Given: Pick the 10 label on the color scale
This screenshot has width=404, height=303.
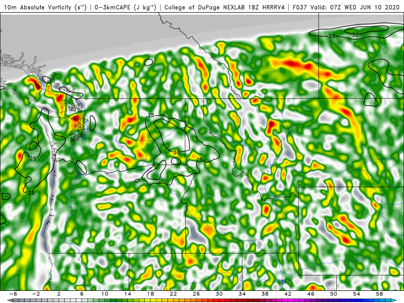Looking at the screenshot, I should point(105,294).
